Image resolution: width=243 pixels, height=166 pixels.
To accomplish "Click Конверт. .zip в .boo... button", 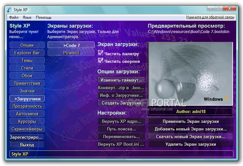I will [x=121, y=88].
